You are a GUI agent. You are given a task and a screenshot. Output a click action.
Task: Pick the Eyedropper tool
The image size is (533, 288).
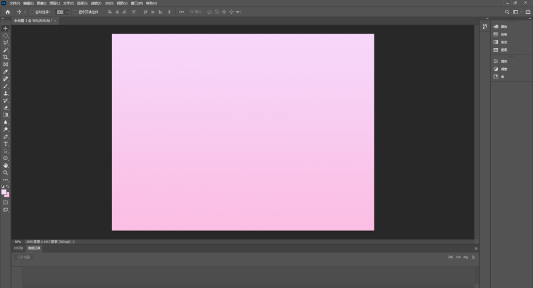click(x=6, y=72)
